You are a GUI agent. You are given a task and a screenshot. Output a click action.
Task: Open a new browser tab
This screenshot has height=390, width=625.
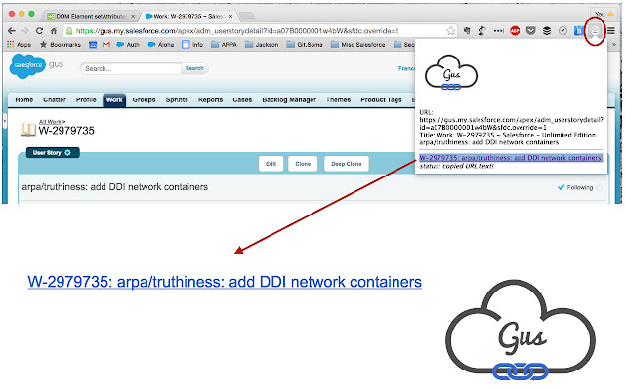coord(247,16)
